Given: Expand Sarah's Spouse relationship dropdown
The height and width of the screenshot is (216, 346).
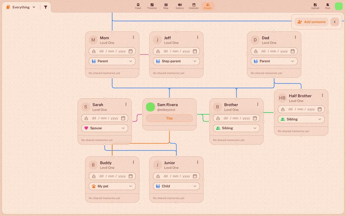Looking at the screenshot, I should point(105,128).
